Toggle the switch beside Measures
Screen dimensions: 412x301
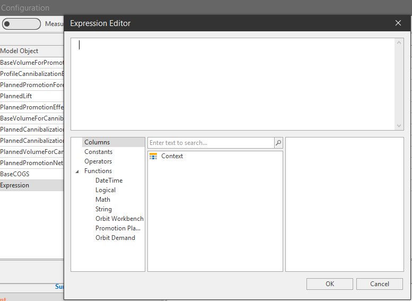21,24
